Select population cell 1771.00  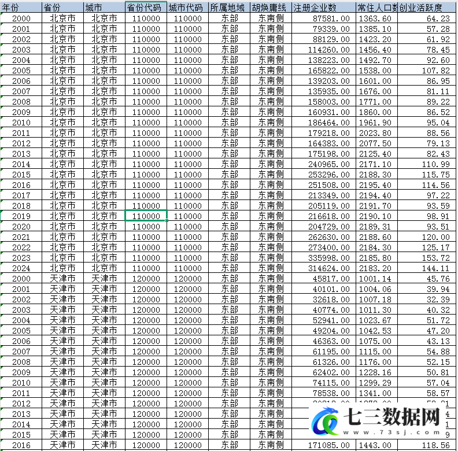point(377,102)
